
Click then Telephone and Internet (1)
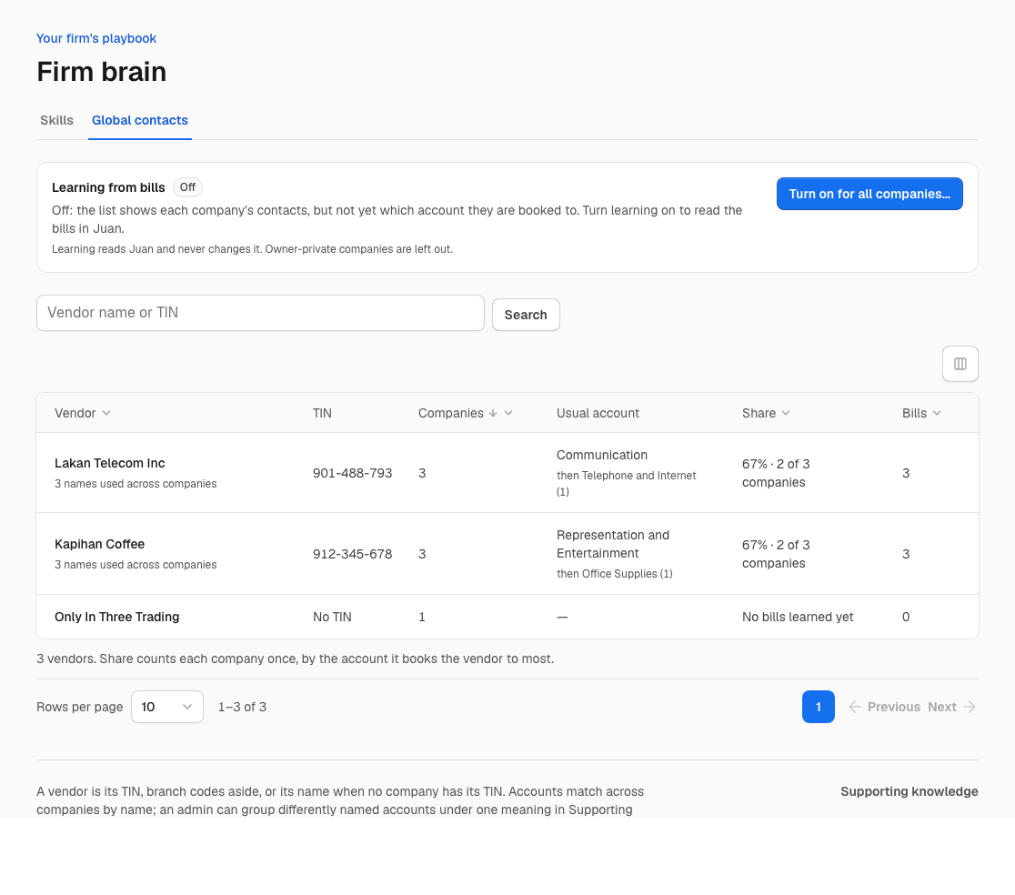click(x=626, y=483)
